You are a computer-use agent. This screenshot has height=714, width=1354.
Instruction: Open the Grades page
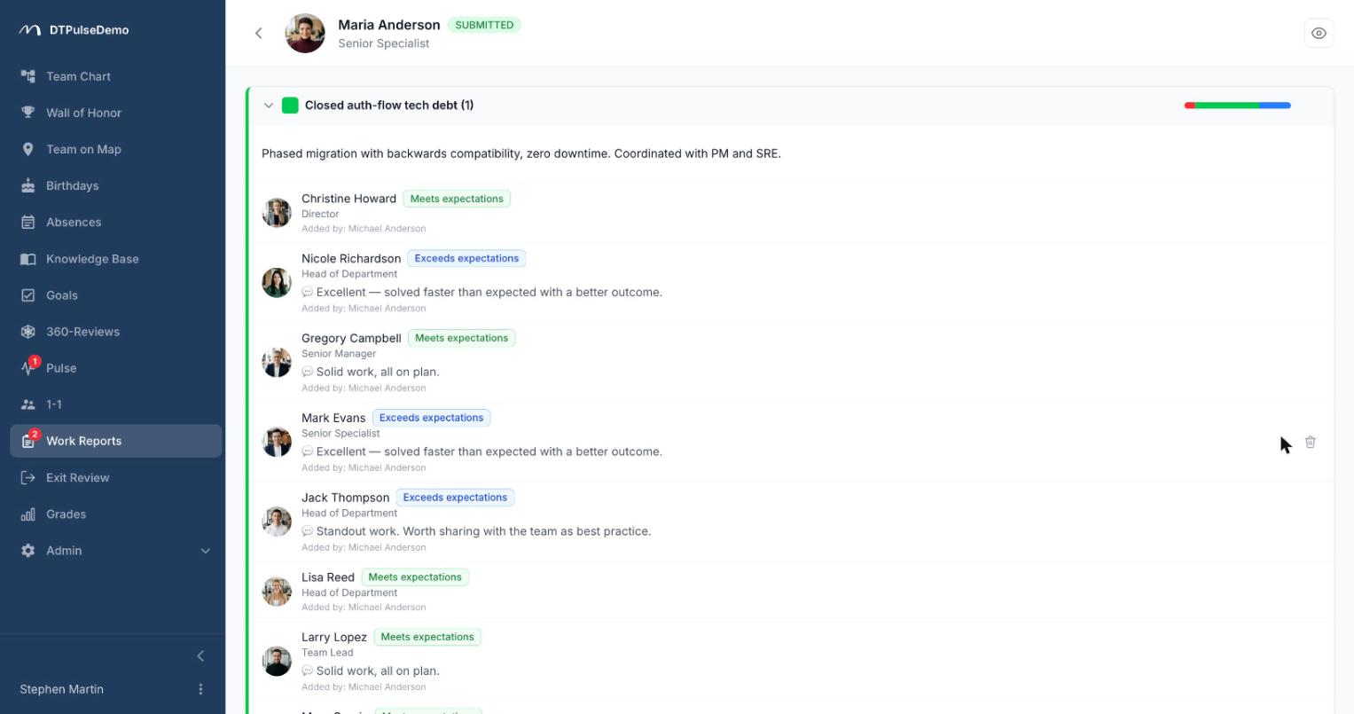[116, 514]
